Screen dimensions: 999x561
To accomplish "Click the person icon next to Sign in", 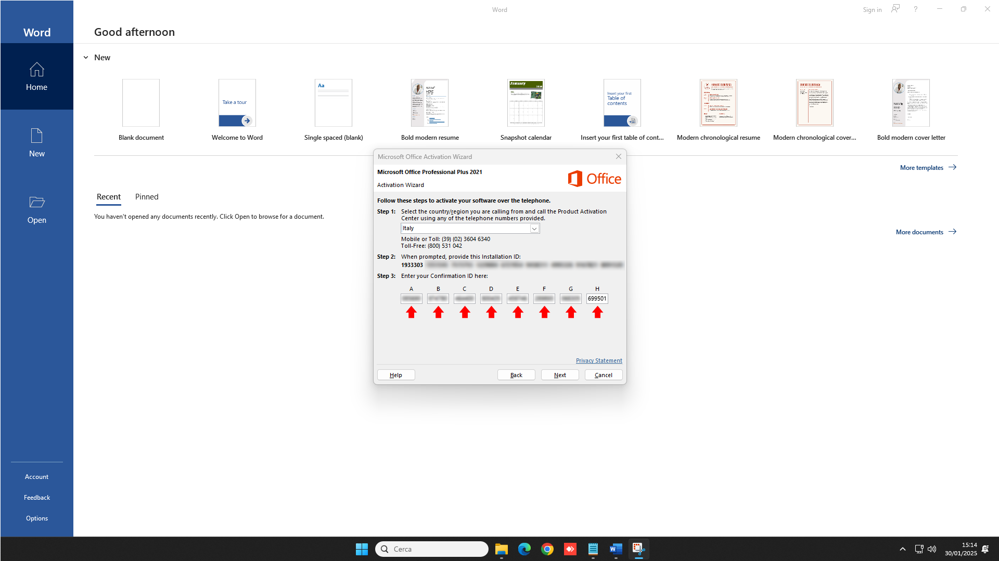I will click(895, 9).
